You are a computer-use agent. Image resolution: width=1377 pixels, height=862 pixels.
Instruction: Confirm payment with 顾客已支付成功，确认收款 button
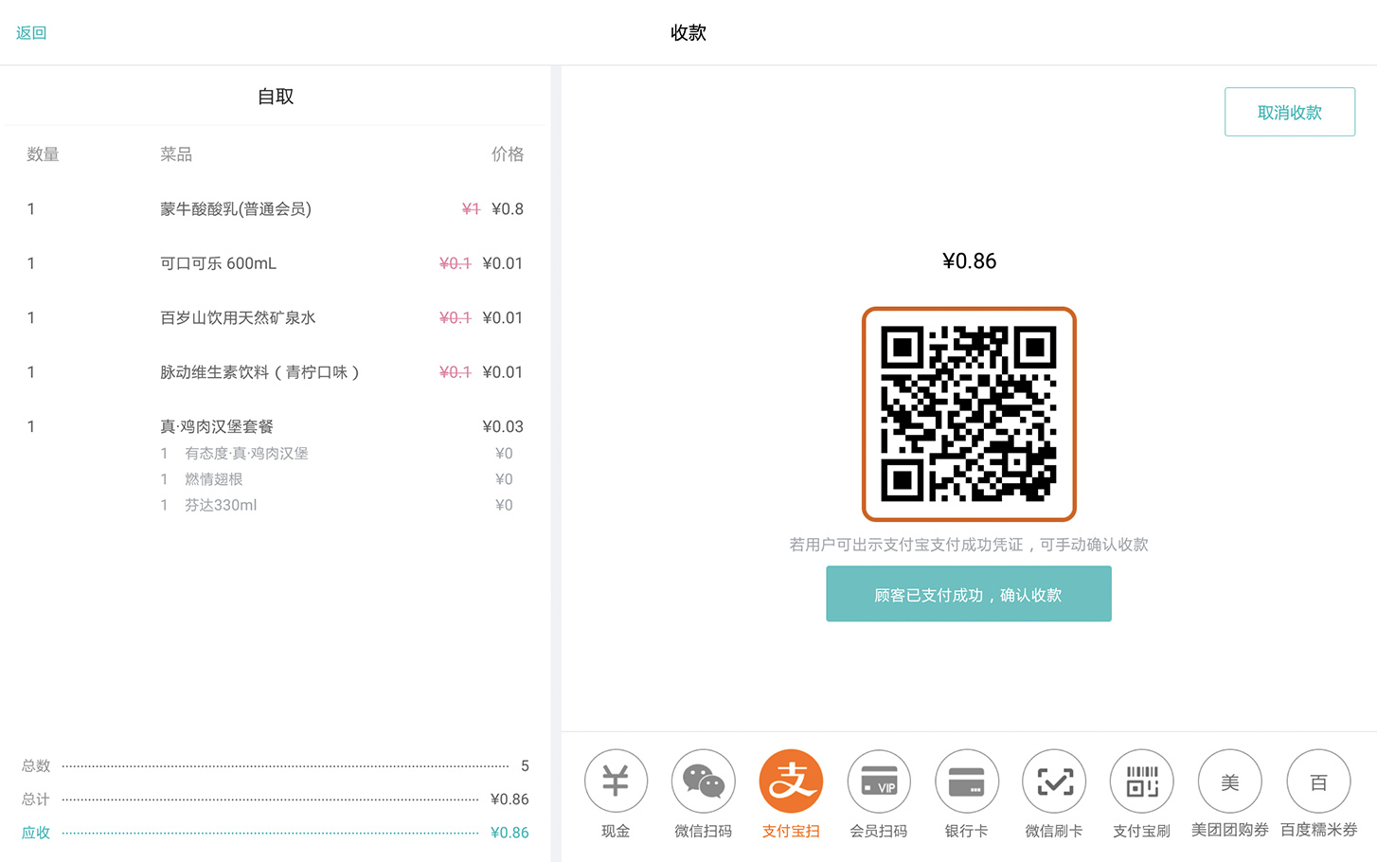(x=968, y=594)
